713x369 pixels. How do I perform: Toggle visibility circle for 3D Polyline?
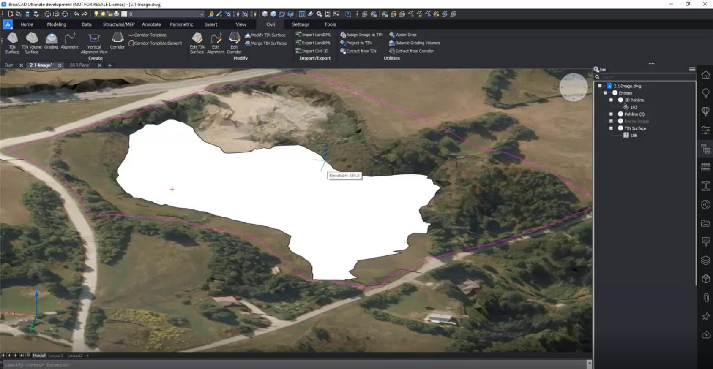(x=620, y=100)
